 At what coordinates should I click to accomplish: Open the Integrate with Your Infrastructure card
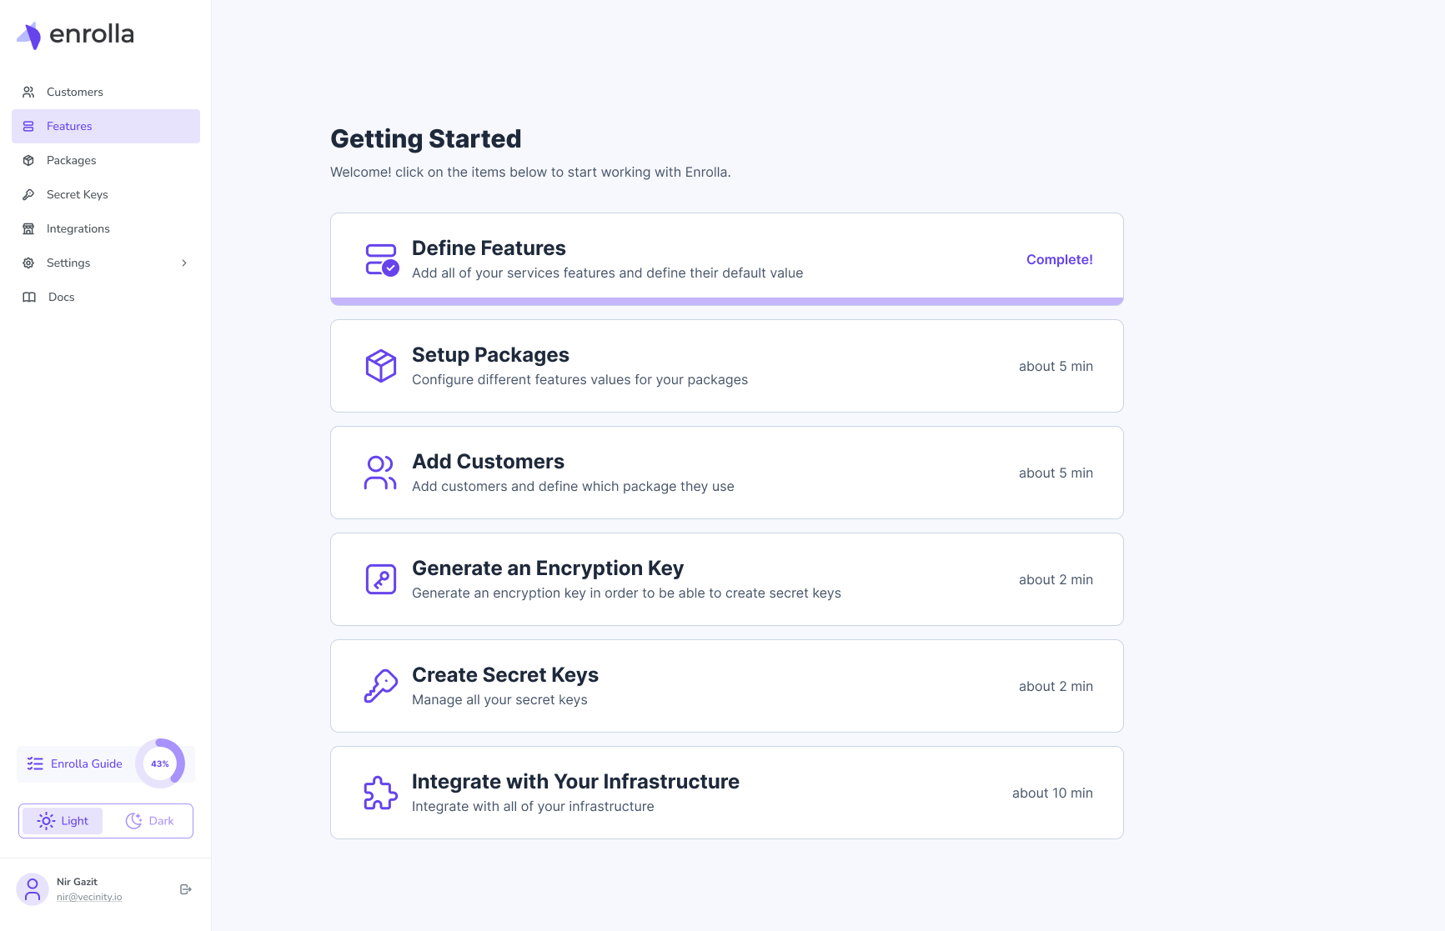pyautogui.click(x=727, y=793)
